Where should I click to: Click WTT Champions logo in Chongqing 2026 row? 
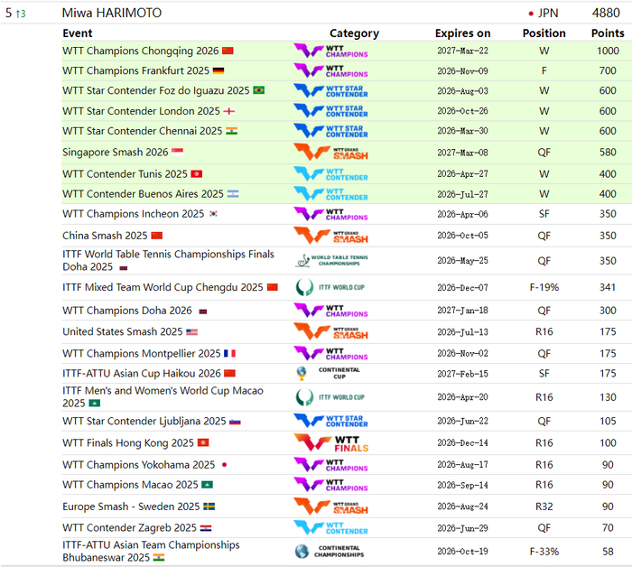point(330,51)
